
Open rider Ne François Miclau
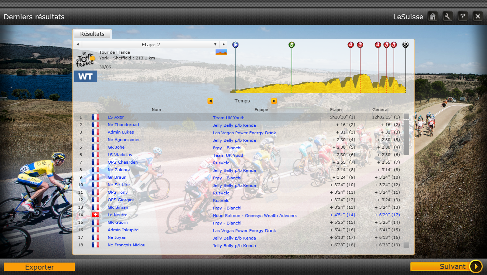click(x=126, y=245)
